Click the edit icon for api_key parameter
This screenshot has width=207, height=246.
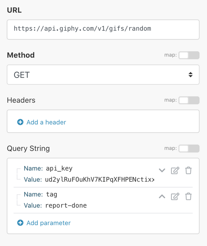coord(175,170)
